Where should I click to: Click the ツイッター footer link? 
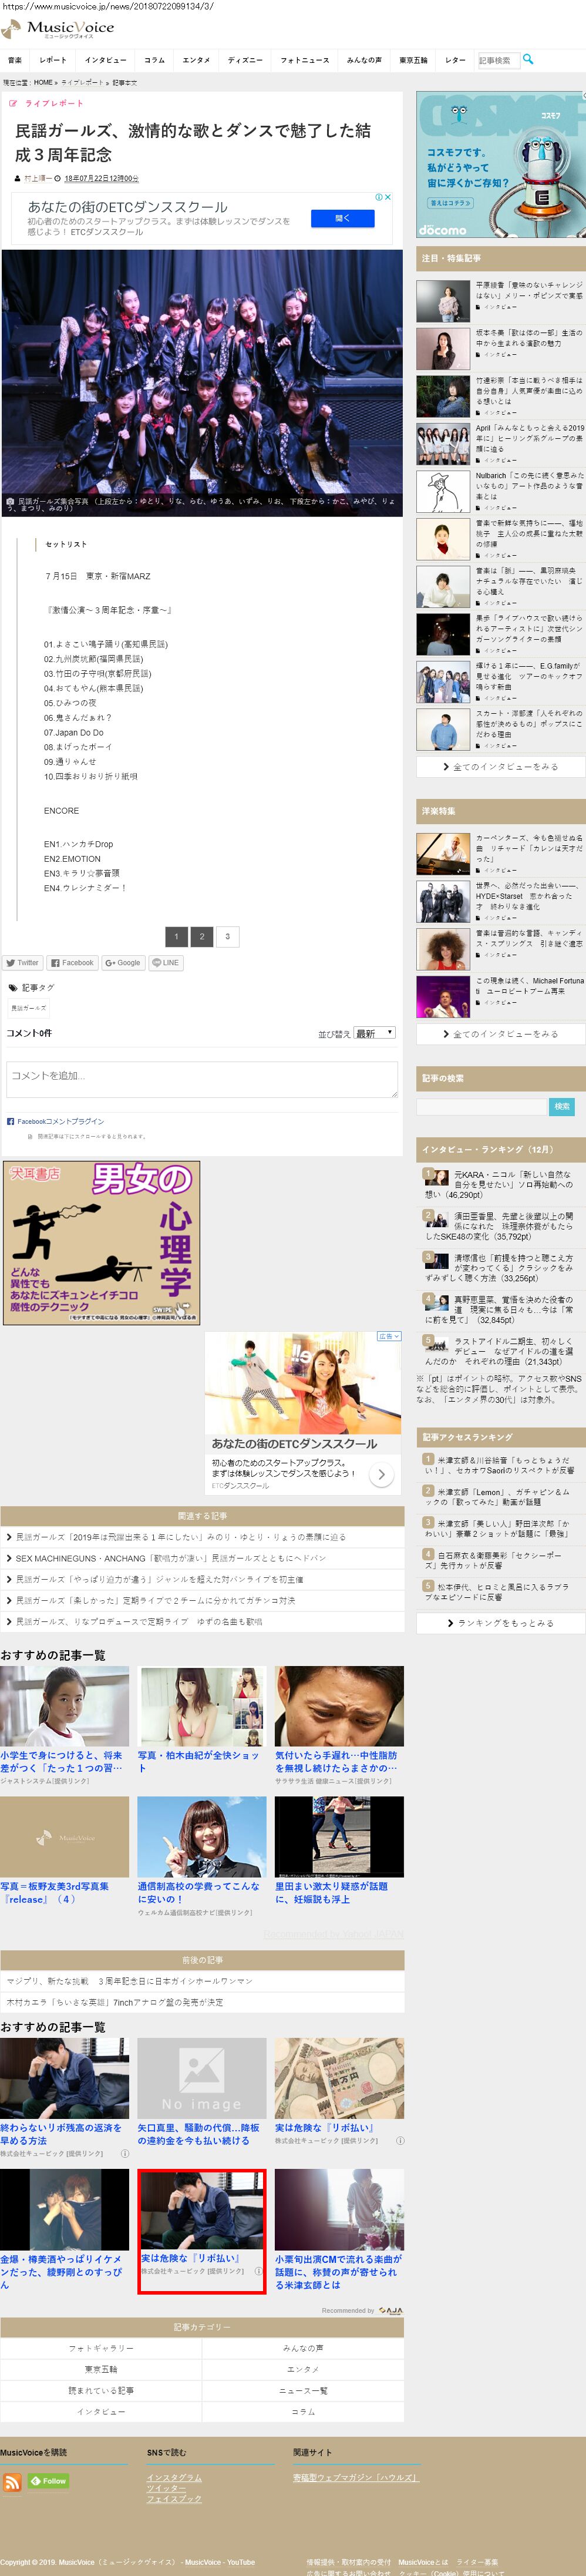click(x=166, y=2488)
